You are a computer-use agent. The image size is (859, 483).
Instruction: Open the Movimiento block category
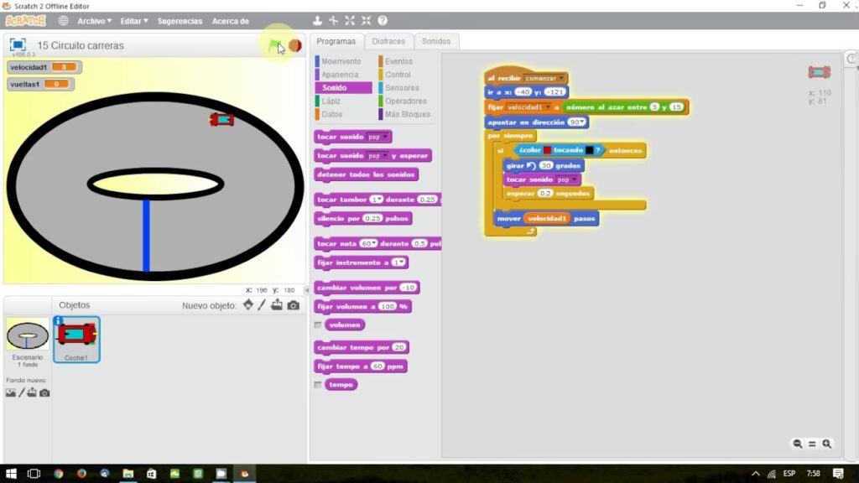click(x=341, y=61)
